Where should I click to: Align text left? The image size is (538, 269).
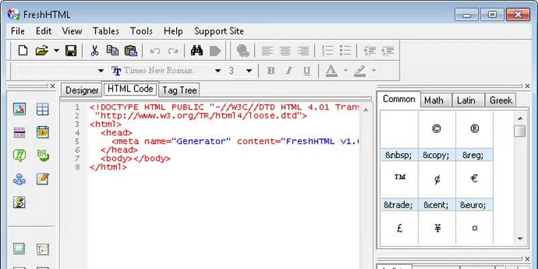[267, 51]
